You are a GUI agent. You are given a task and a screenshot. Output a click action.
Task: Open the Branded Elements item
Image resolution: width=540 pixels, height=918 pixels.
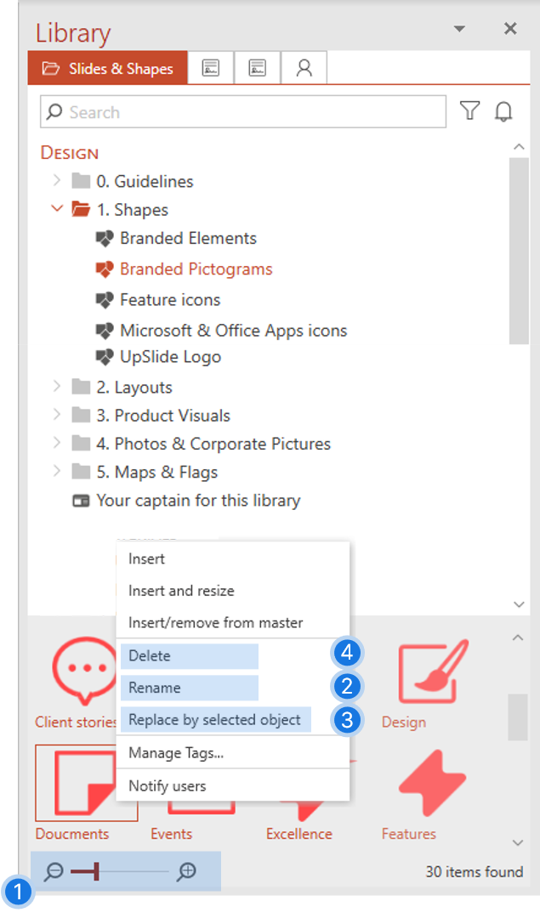188,238
